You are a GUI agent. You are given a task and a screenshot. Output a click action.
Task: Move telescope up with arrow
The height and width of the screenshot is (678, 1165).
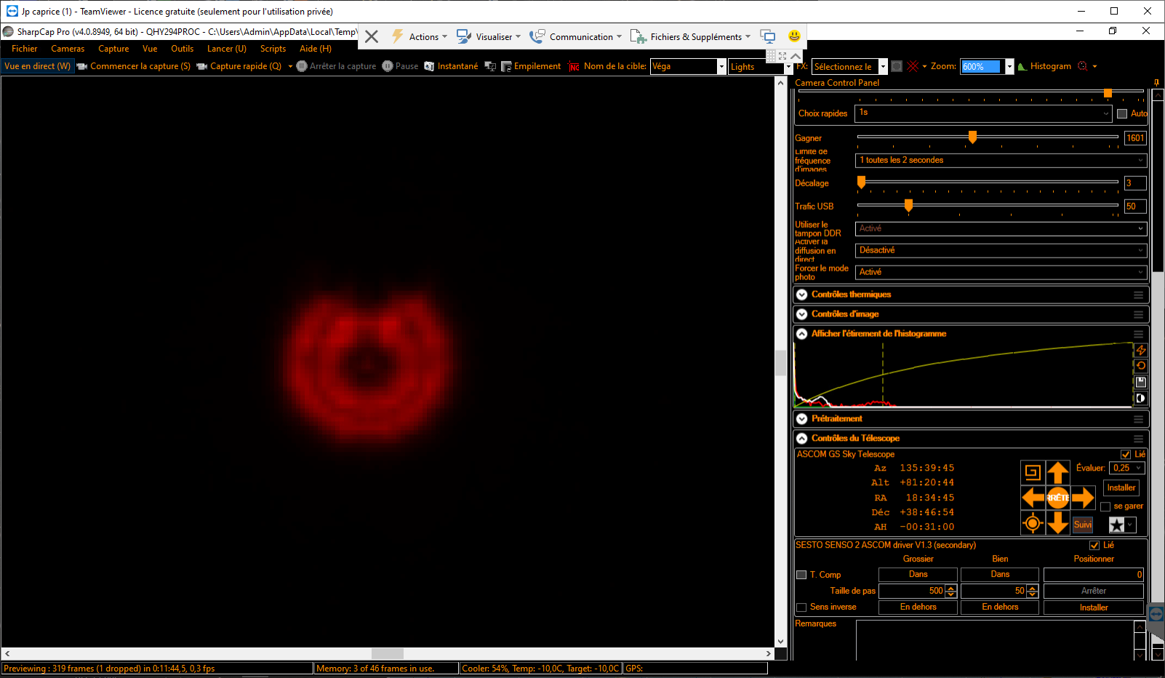pyautogui.click(x=1058, y=473)
